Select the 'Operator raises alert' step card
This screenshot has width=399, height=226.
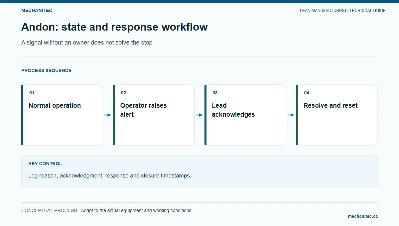pos(154,115)
